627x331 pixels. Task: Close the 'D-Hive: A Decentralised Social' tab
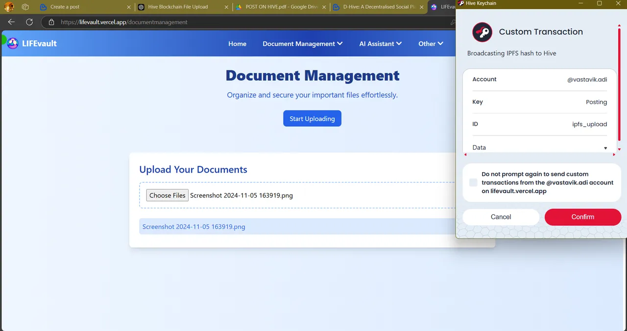[x=421, y=7]
